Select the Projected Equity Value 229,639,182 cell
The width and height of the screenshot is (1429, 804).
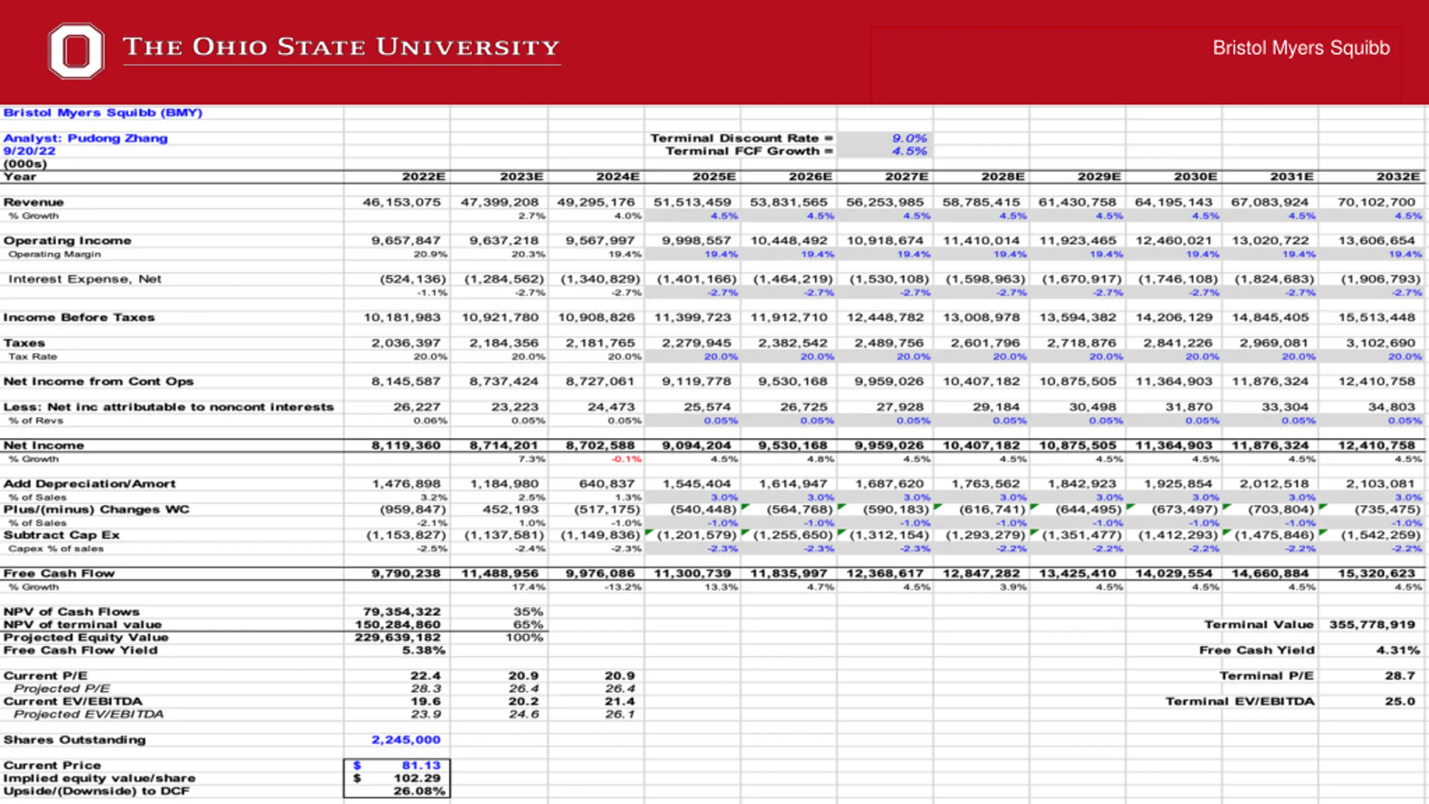397,638
